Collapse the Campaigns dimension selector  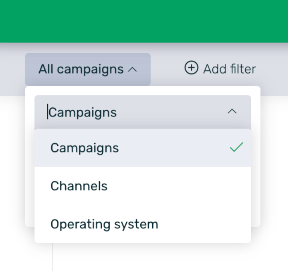pos(233,112)
